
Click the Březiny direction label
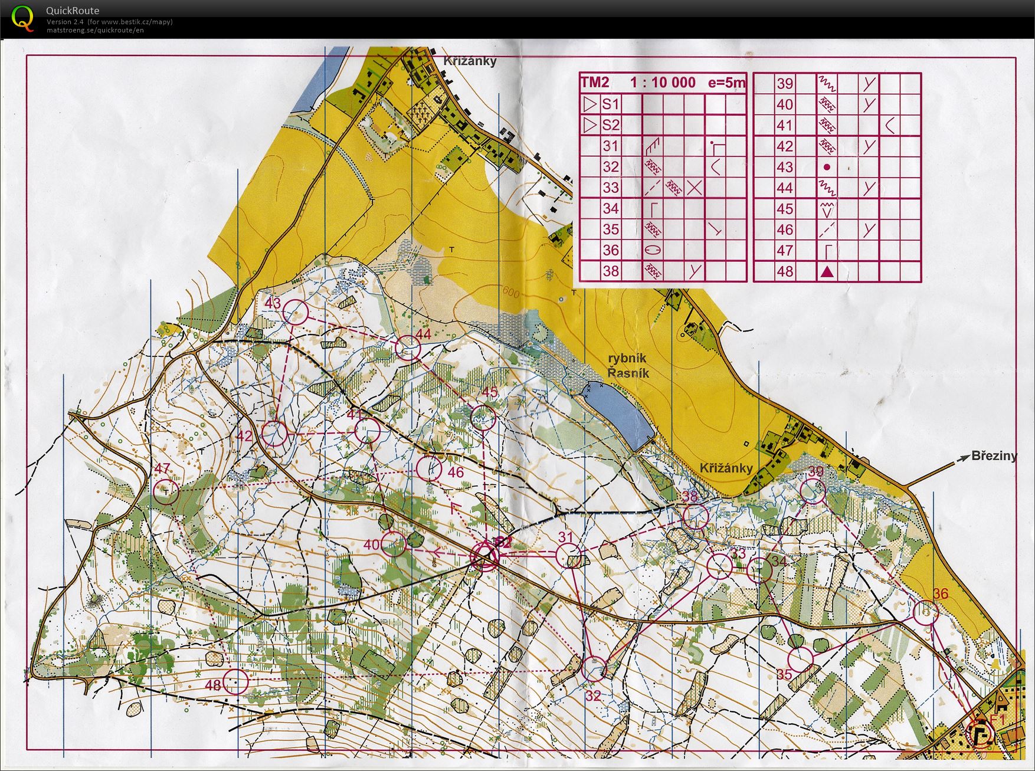click(994, 456)
